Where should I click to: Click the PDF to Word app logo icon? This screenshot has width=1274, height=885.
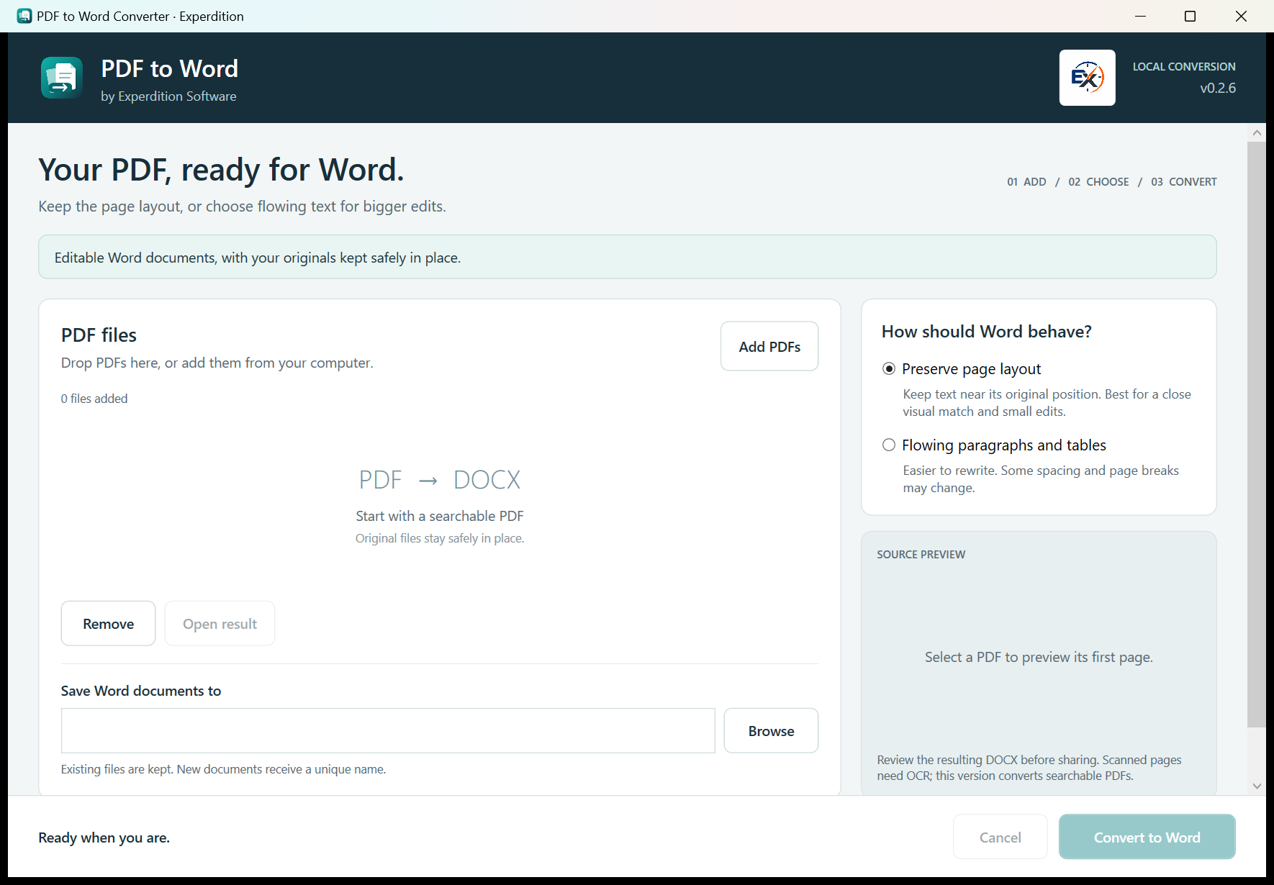click(x=62, y=78)
